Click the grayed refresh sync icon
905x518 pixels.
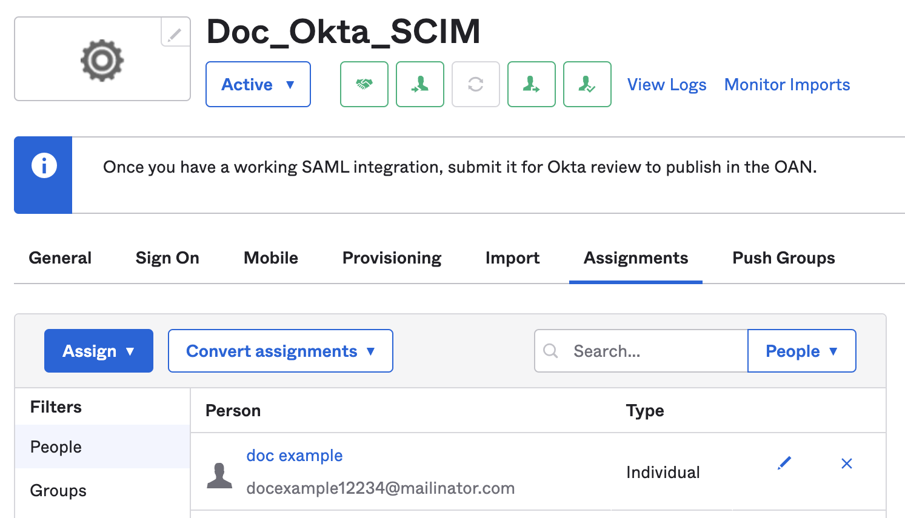475,84
